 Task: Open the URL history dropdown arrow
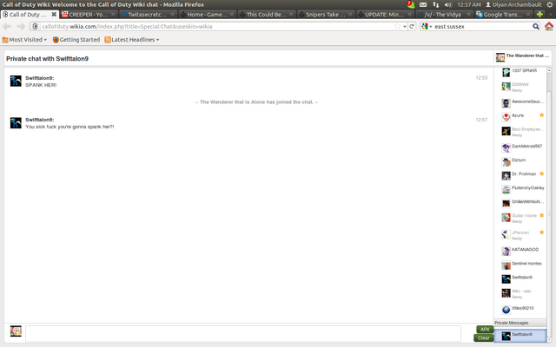click(x=405, y=27)
